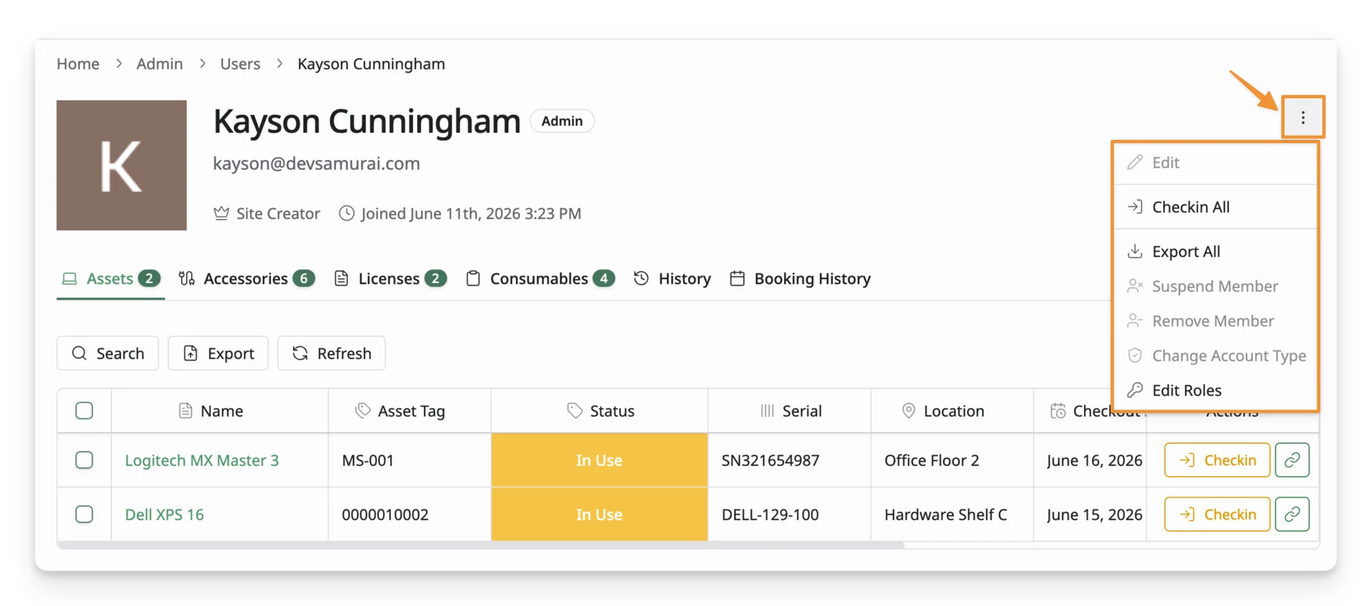Click the June 16, 2026 checkout date

pyautogui.click(x=1095, y=460)
